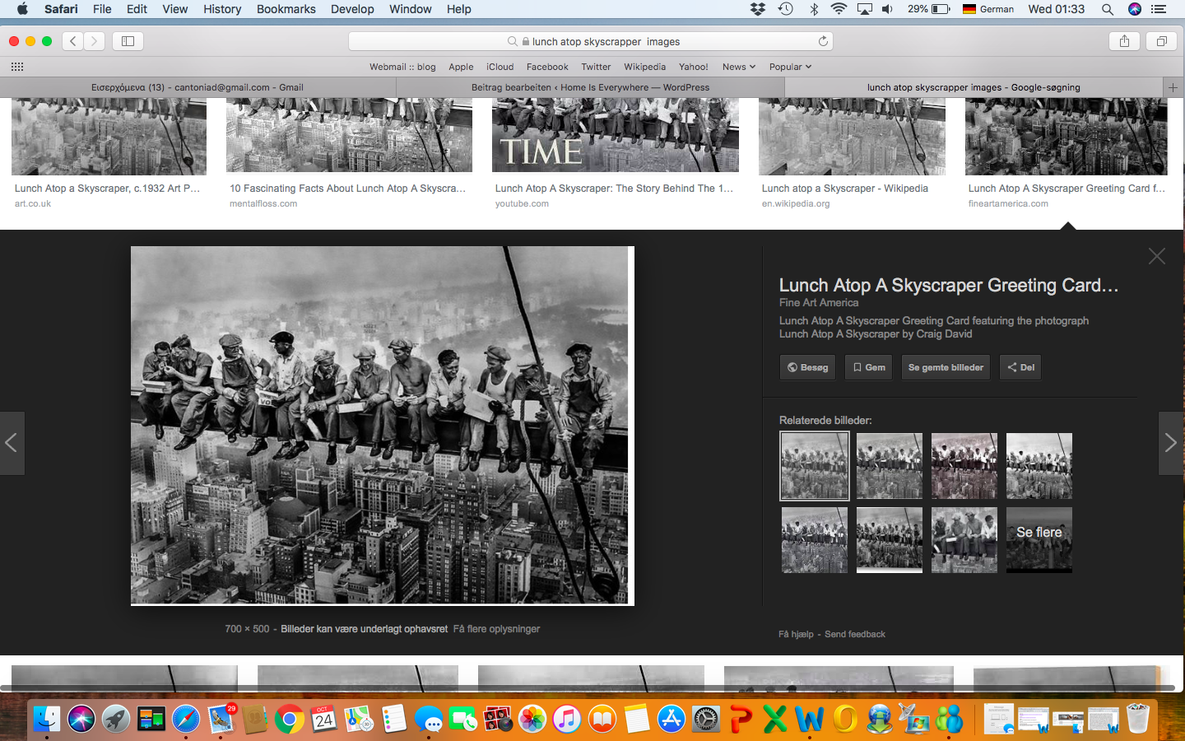Screen dimensions: 1185x741
Task: Open Spotlight search in menu bar
Action: click(1108, 9)
